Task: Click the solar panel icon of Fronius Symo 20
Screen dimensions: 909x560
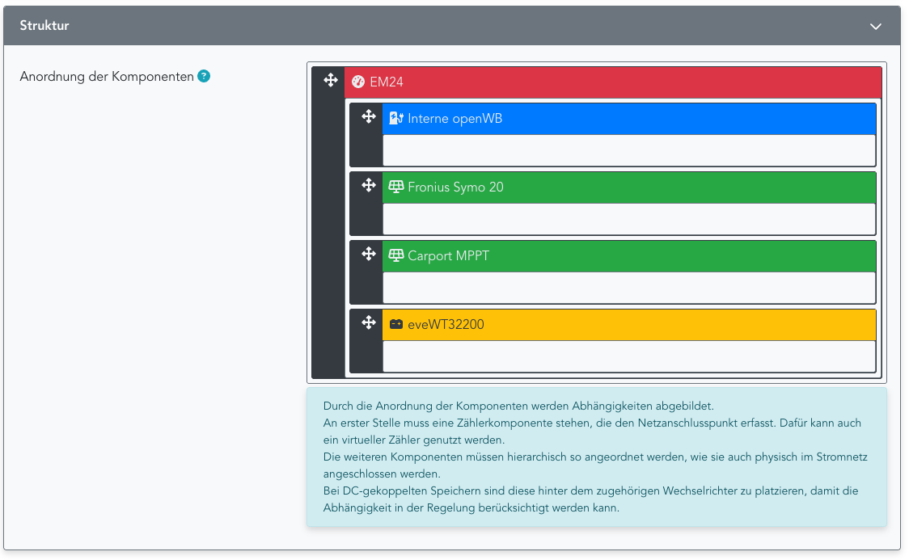Action: point(396,187)
